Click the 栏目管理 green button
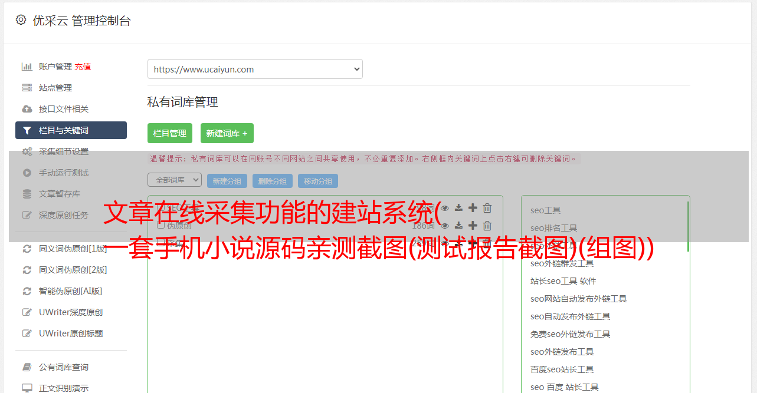 [170, 133]
